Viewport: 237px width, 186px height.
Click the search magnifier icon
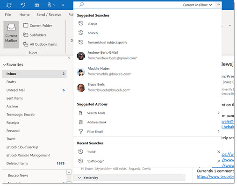81,5
